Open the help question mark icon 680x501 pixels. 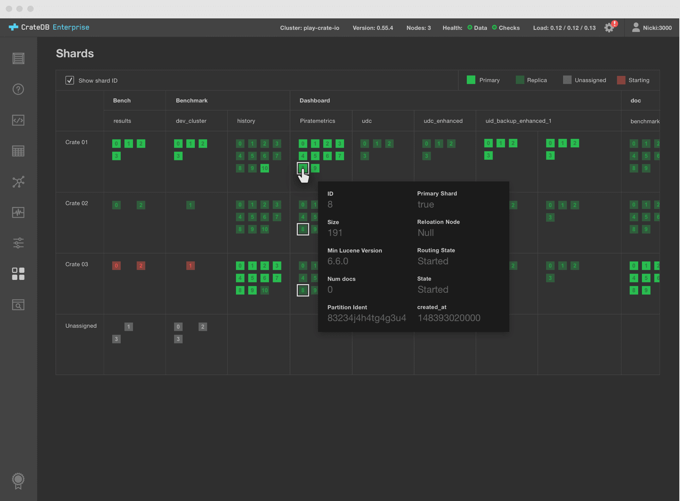(x=18, y=89)
